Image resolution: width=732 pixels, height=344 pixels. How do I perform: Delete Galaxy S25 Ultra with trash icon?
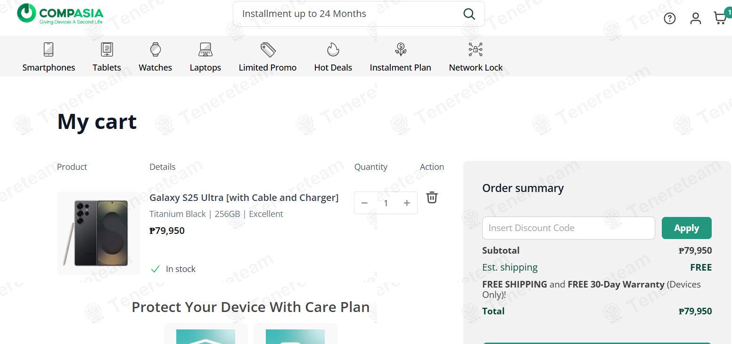point(432,197)
